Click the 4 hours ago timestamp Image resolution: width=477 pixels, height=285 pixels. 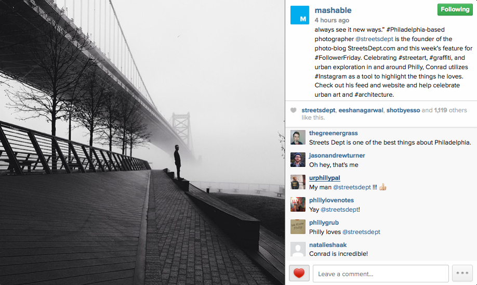pyautogui.click(x=332, y=20)
